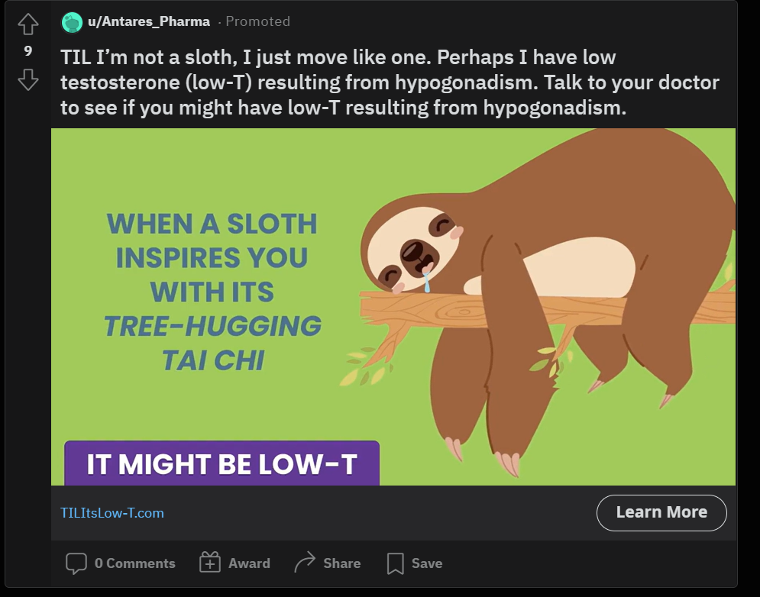Click the bookmark Save icon
760x597 pixels.
coord(396,563)
